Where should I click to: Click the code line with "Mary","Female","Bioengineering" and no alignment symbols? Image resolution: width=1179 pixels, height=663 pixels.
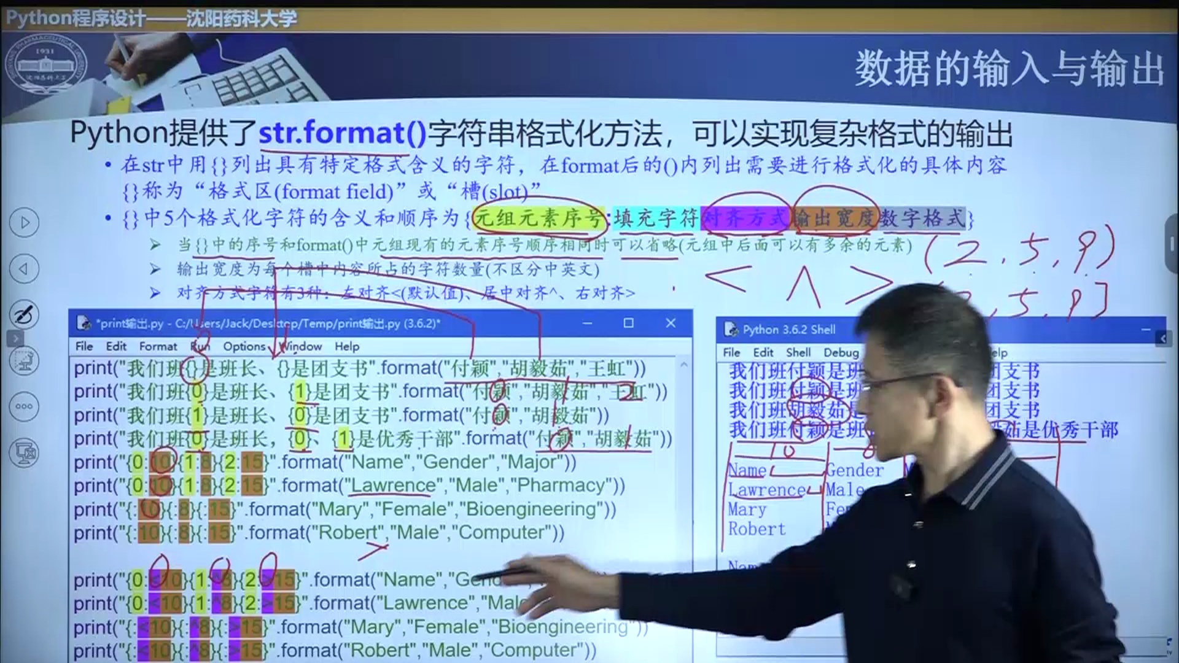(344, 510)
